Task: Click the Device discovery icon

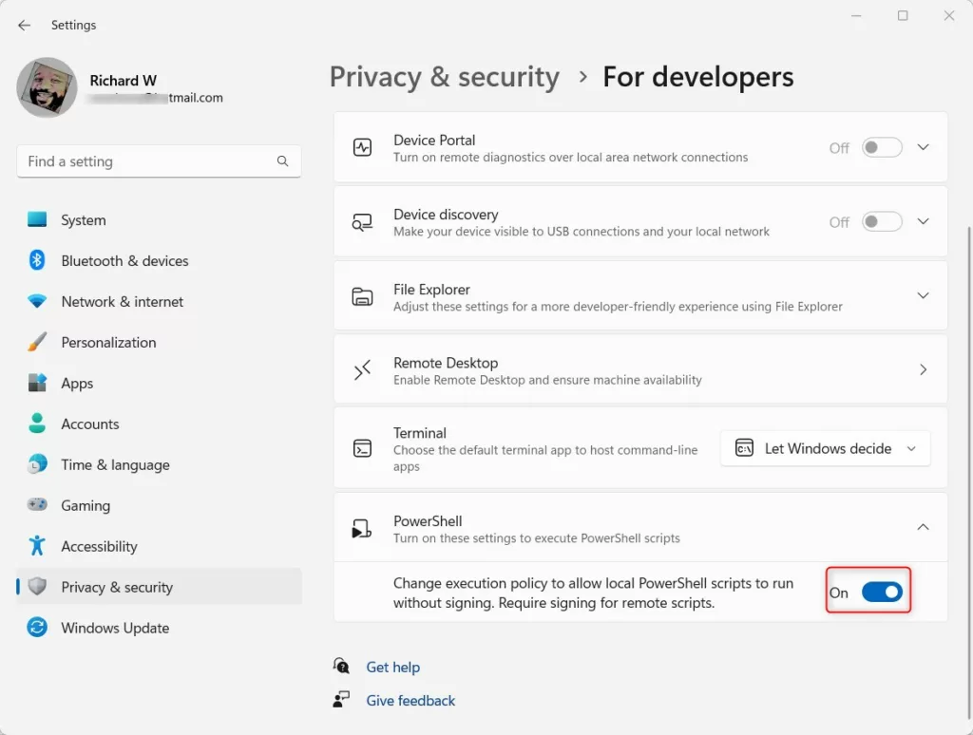Action: point(362,222)
